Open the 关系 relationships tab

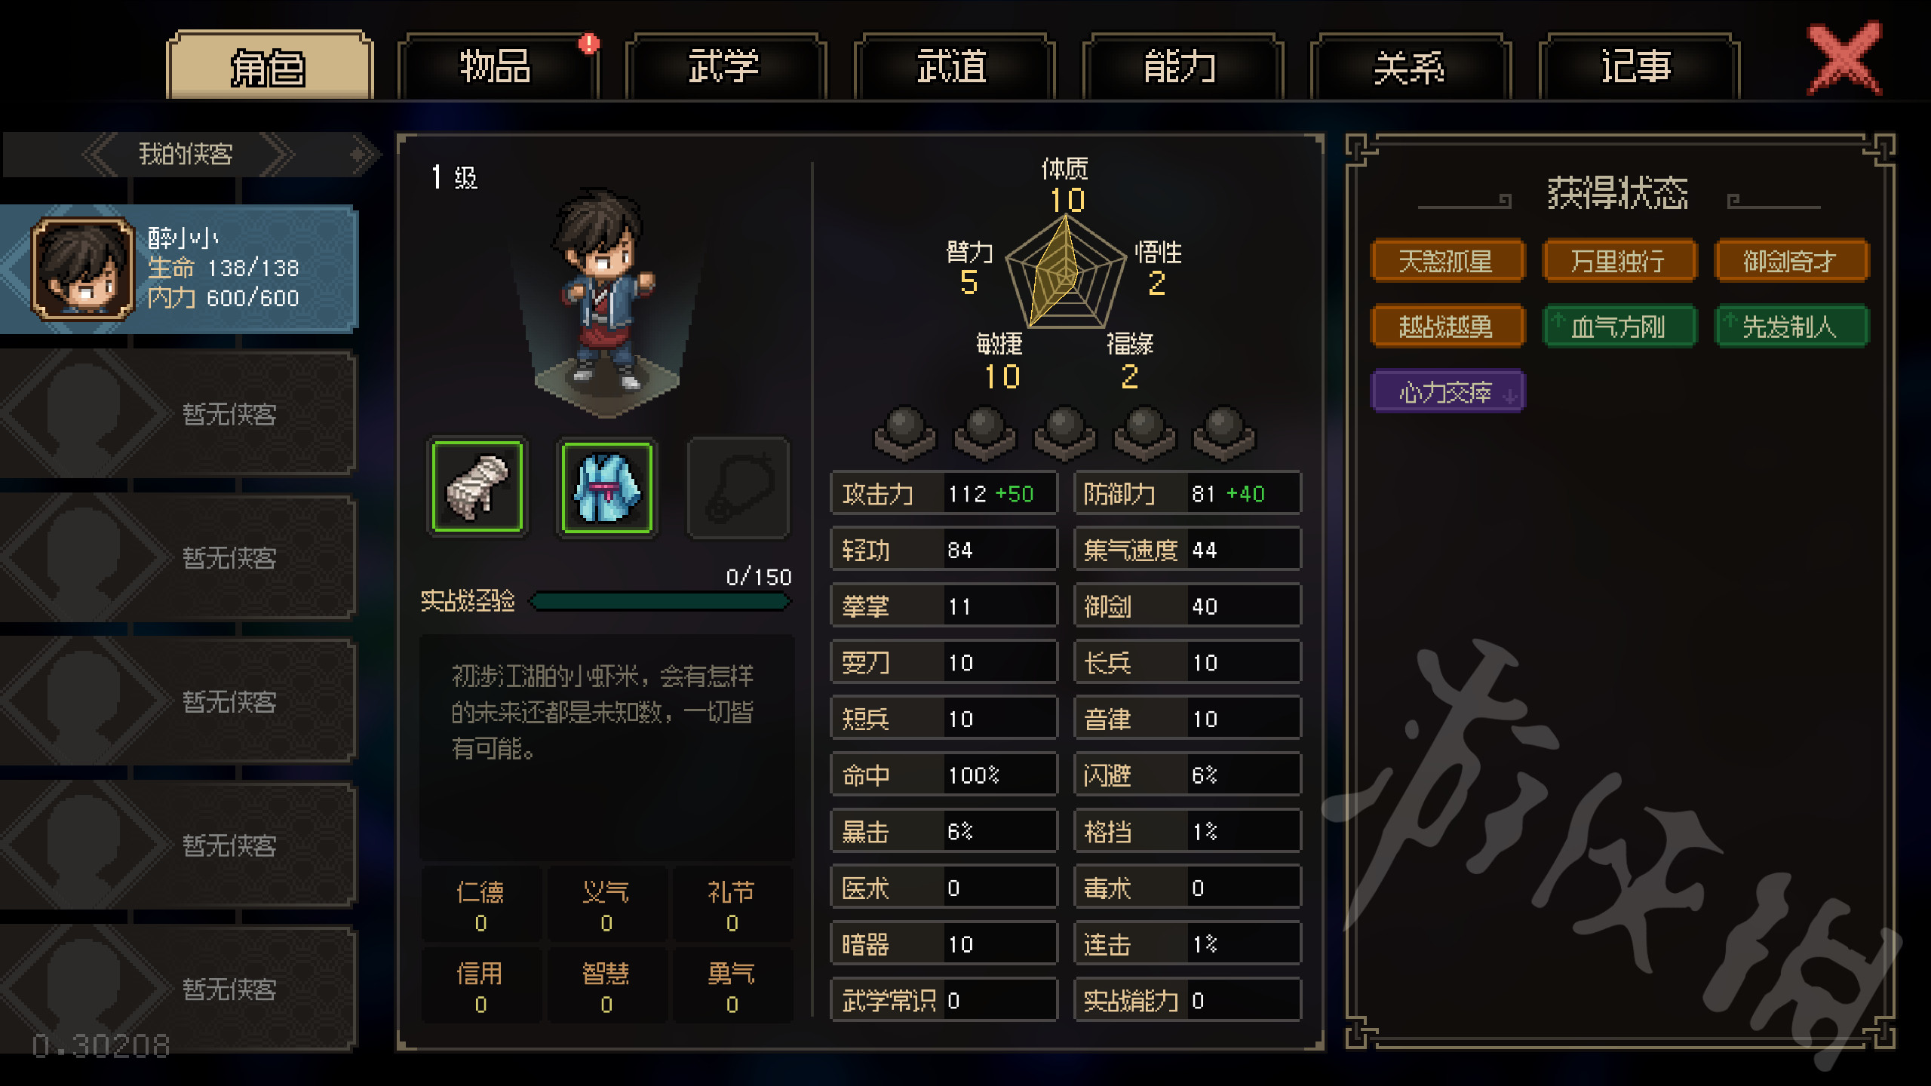(x=1410, y=66)
